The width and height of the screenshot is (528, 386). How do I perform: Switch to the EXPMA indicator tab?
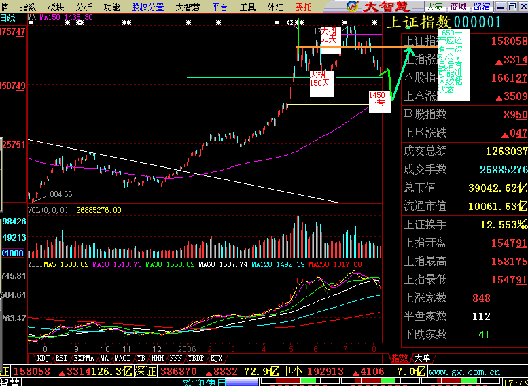pyautogui.click(x=84, y=358)
